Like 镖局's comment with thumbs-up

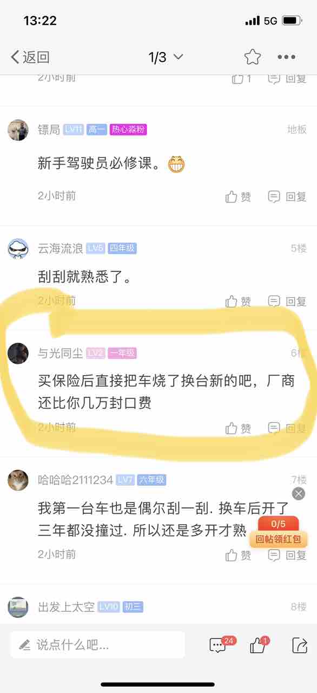pyautogui.click(x=239, y=197)
